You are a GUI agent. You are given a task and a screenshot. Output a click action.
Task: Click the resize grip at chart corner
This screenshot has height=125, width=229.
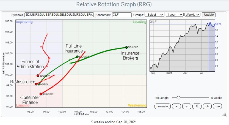point(225,114)
